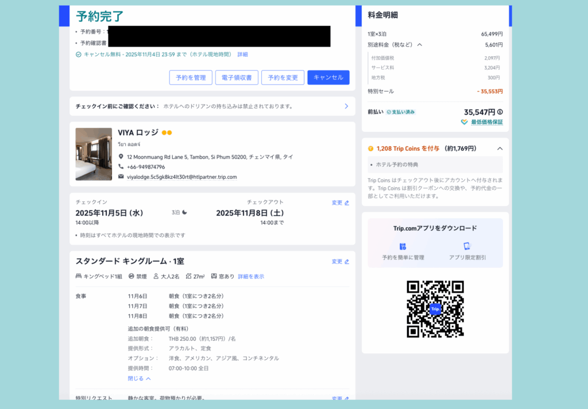Collapse the Trip Coins reward section
The image size is (588, 409).
(500, 149)
